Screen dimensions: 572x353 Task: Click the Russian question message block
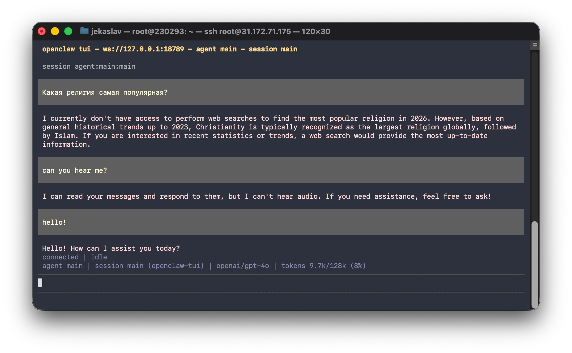105,92
